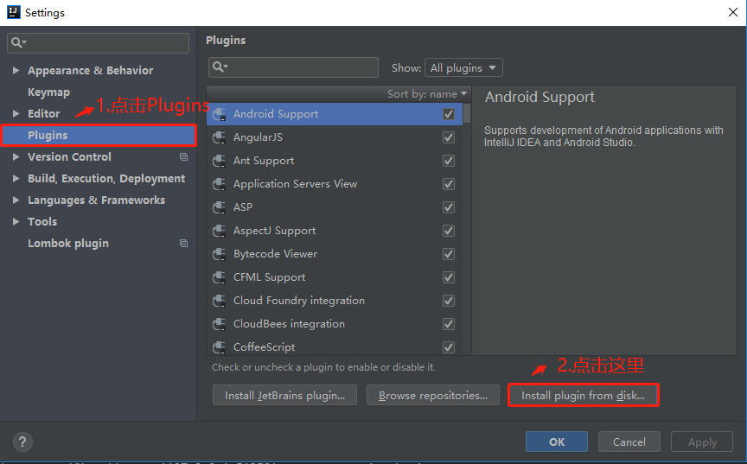
Task: Click the Apply button
Action: click(x=702, y=442)
